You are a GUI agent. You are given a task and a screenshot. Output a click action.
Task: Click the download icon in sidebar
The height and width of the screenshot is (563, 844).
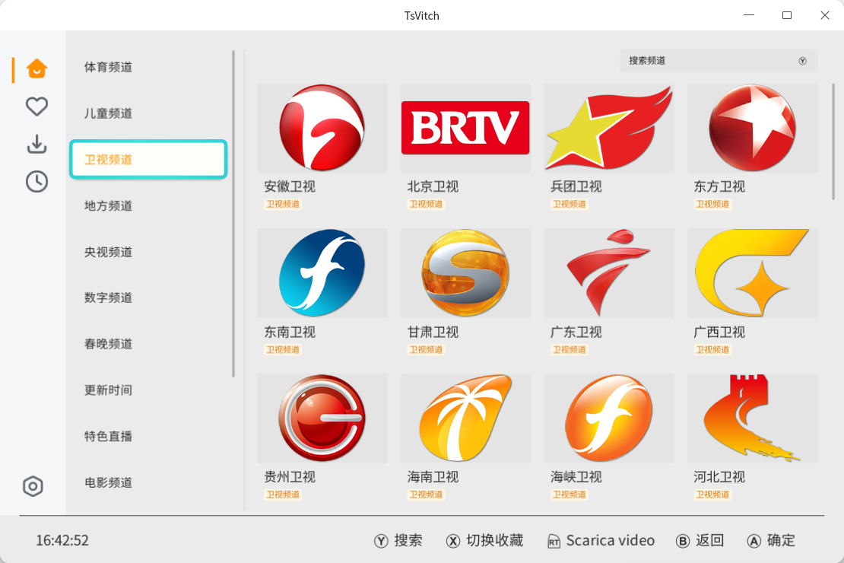36,144
